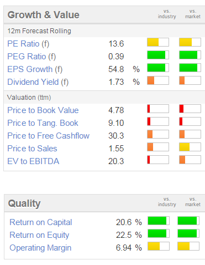The width and height of the screenshot is (205, 265).
Task: Click EV to EBITDA red vs. industry bar
Action: 158,160
